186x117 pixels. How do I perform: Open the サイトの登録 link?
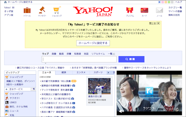coord(175,11)
